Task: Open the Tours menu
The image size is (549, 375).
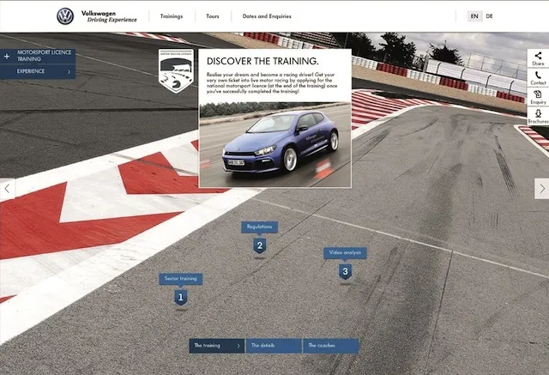Action: 208,16
